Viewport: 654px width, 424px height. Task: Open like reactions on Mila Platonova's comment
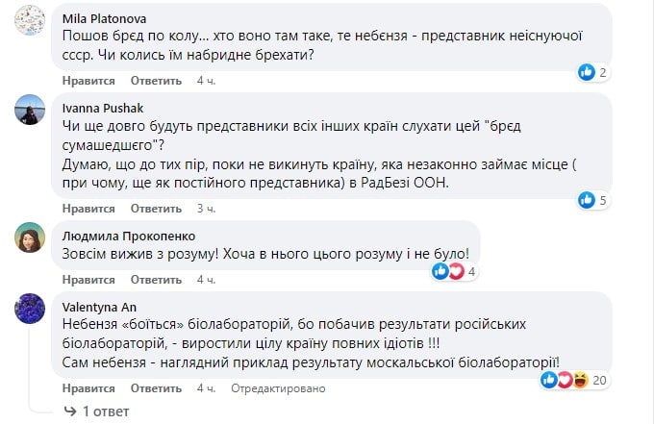[593, 72]
